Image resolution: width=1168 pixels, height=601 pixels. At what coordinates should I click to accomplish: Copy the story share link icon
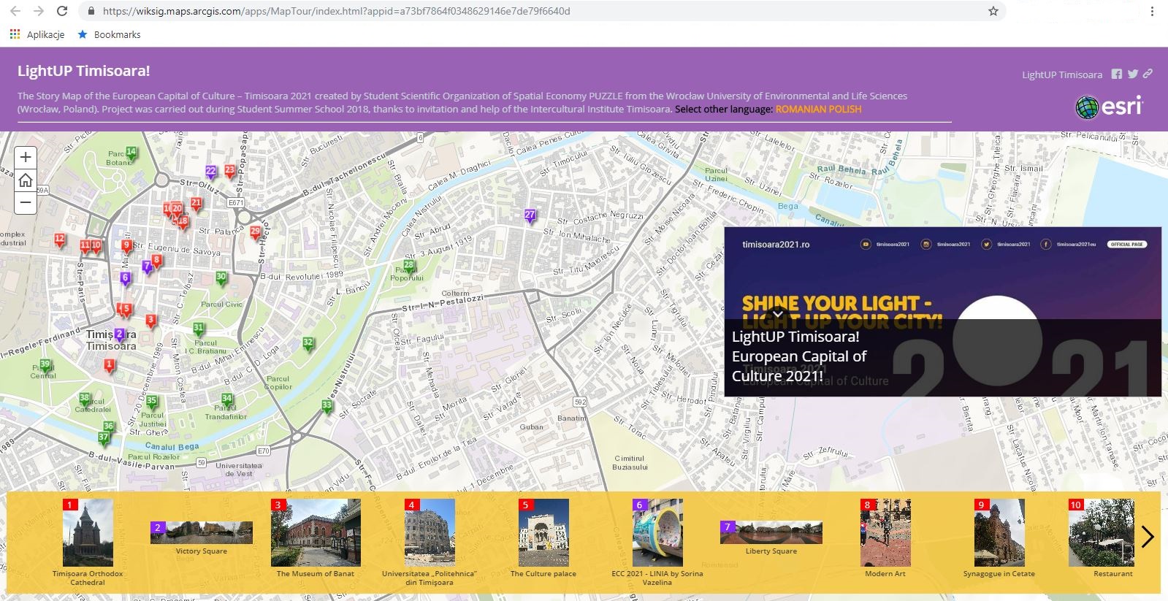click(x=1148, y=74)
